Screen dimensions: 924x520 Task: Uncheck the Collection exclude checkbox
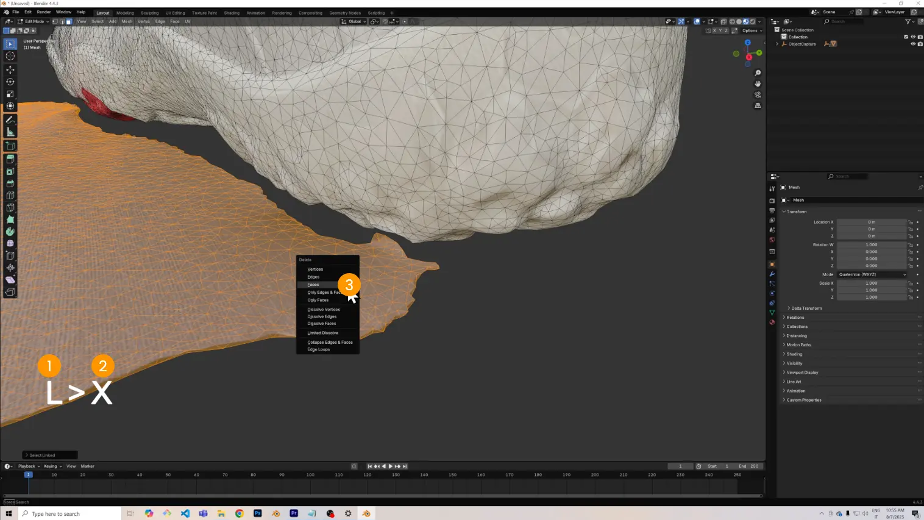(x=906, y=37)
